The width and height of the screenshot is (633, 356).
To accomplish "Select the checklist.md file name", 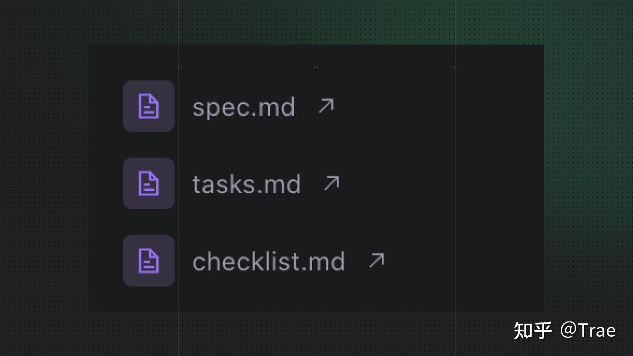I will (269, 261).
